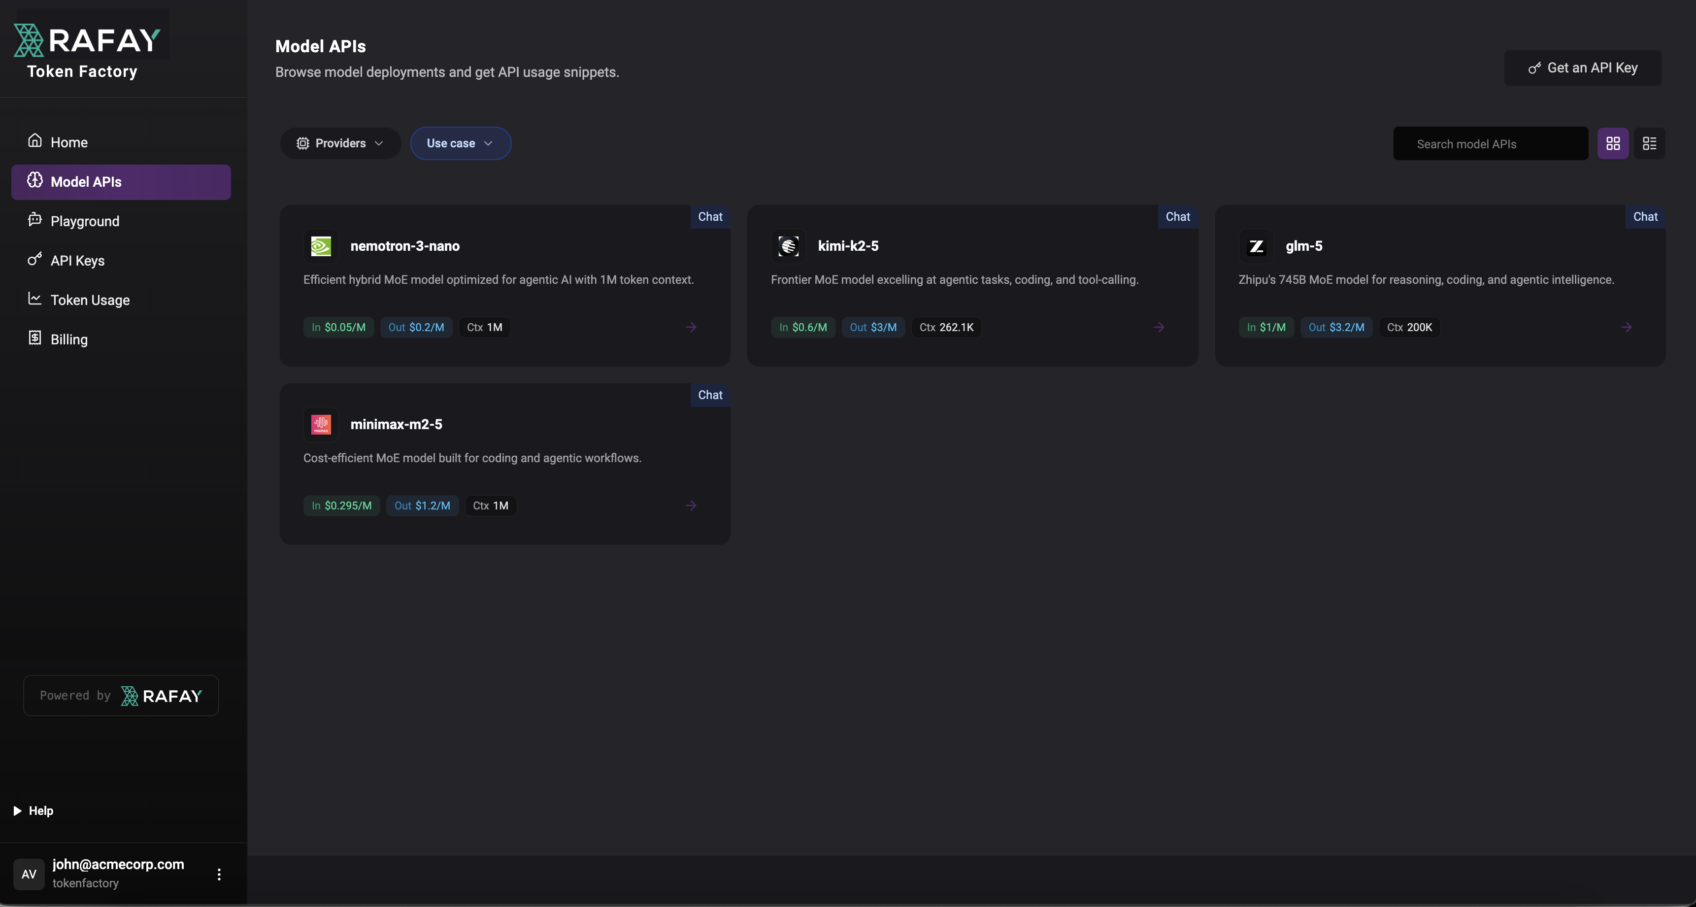Click the arrow on nemotron-3-nano card

coord(691,327)
